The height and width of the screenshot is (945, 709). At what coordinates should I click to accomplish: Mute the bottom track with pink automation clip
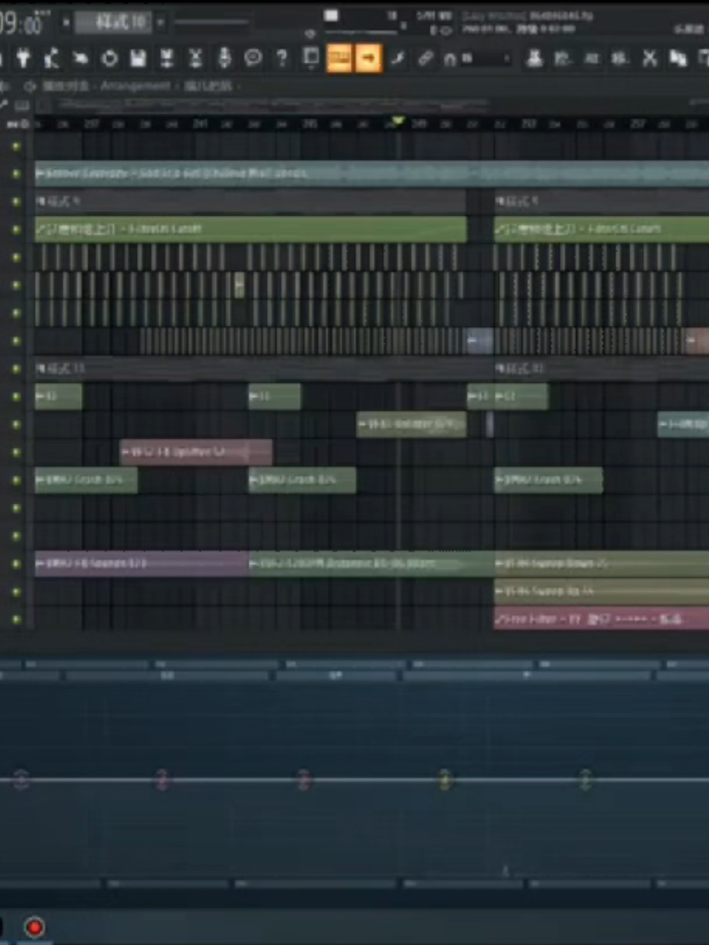point(16,619)
